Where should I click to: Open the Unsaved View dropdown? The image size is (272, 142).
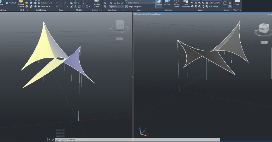[x=139, y=3]
